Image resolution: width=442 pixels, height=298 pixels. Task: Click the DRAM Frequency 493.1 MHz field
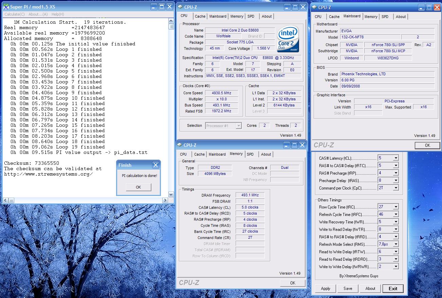tap(250, 195)
